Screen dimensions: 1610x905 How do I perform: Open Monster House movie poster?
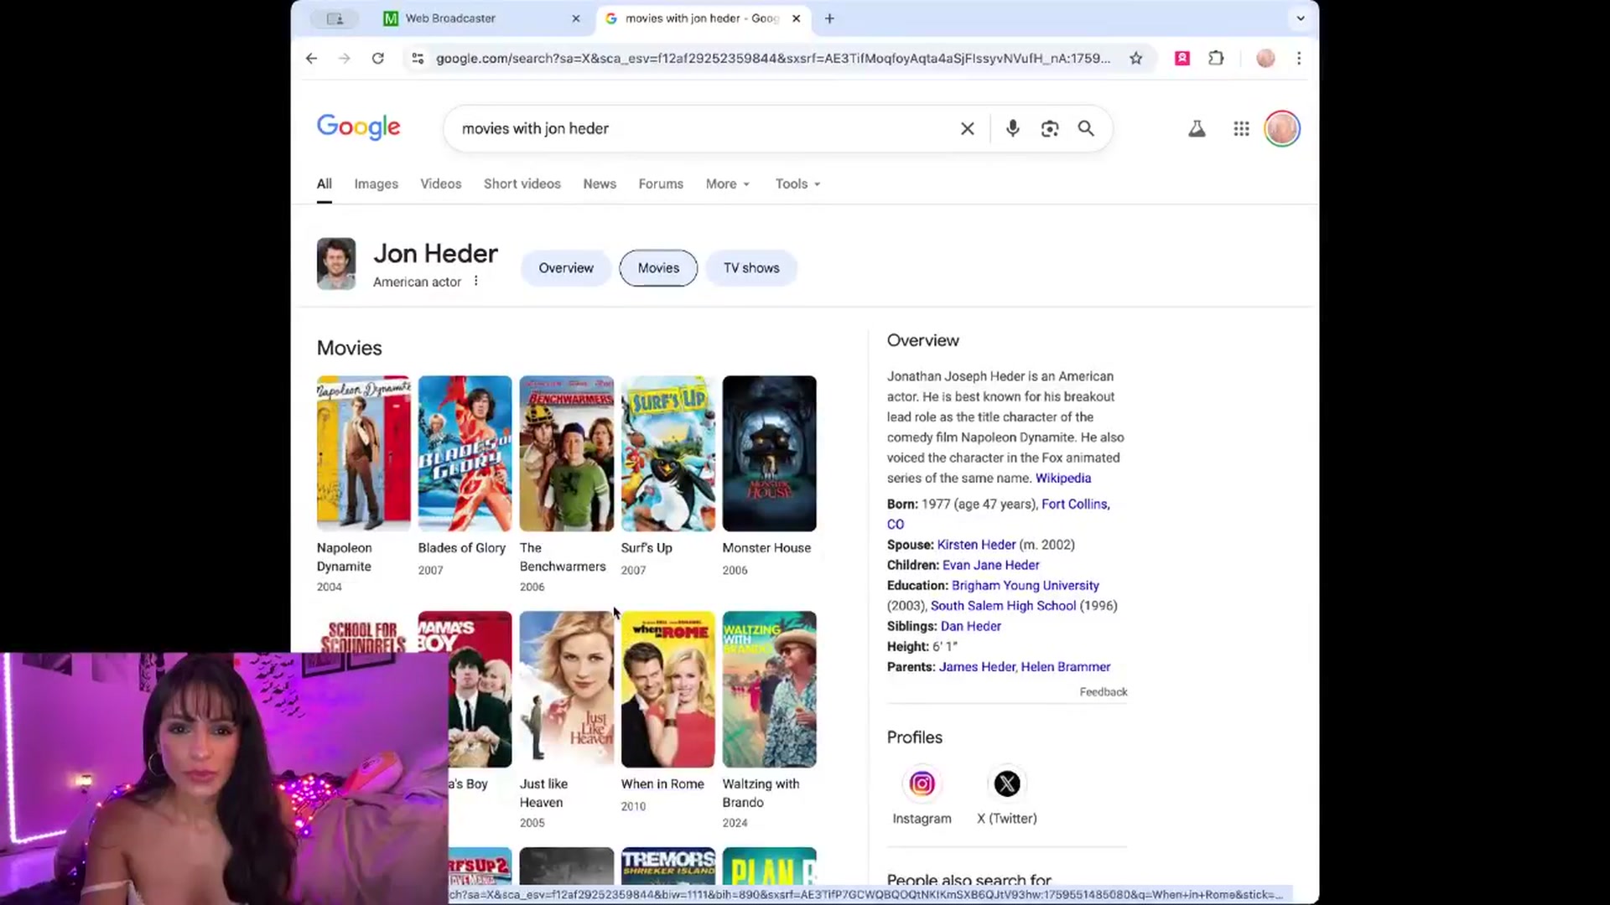(x=769, y=453)
